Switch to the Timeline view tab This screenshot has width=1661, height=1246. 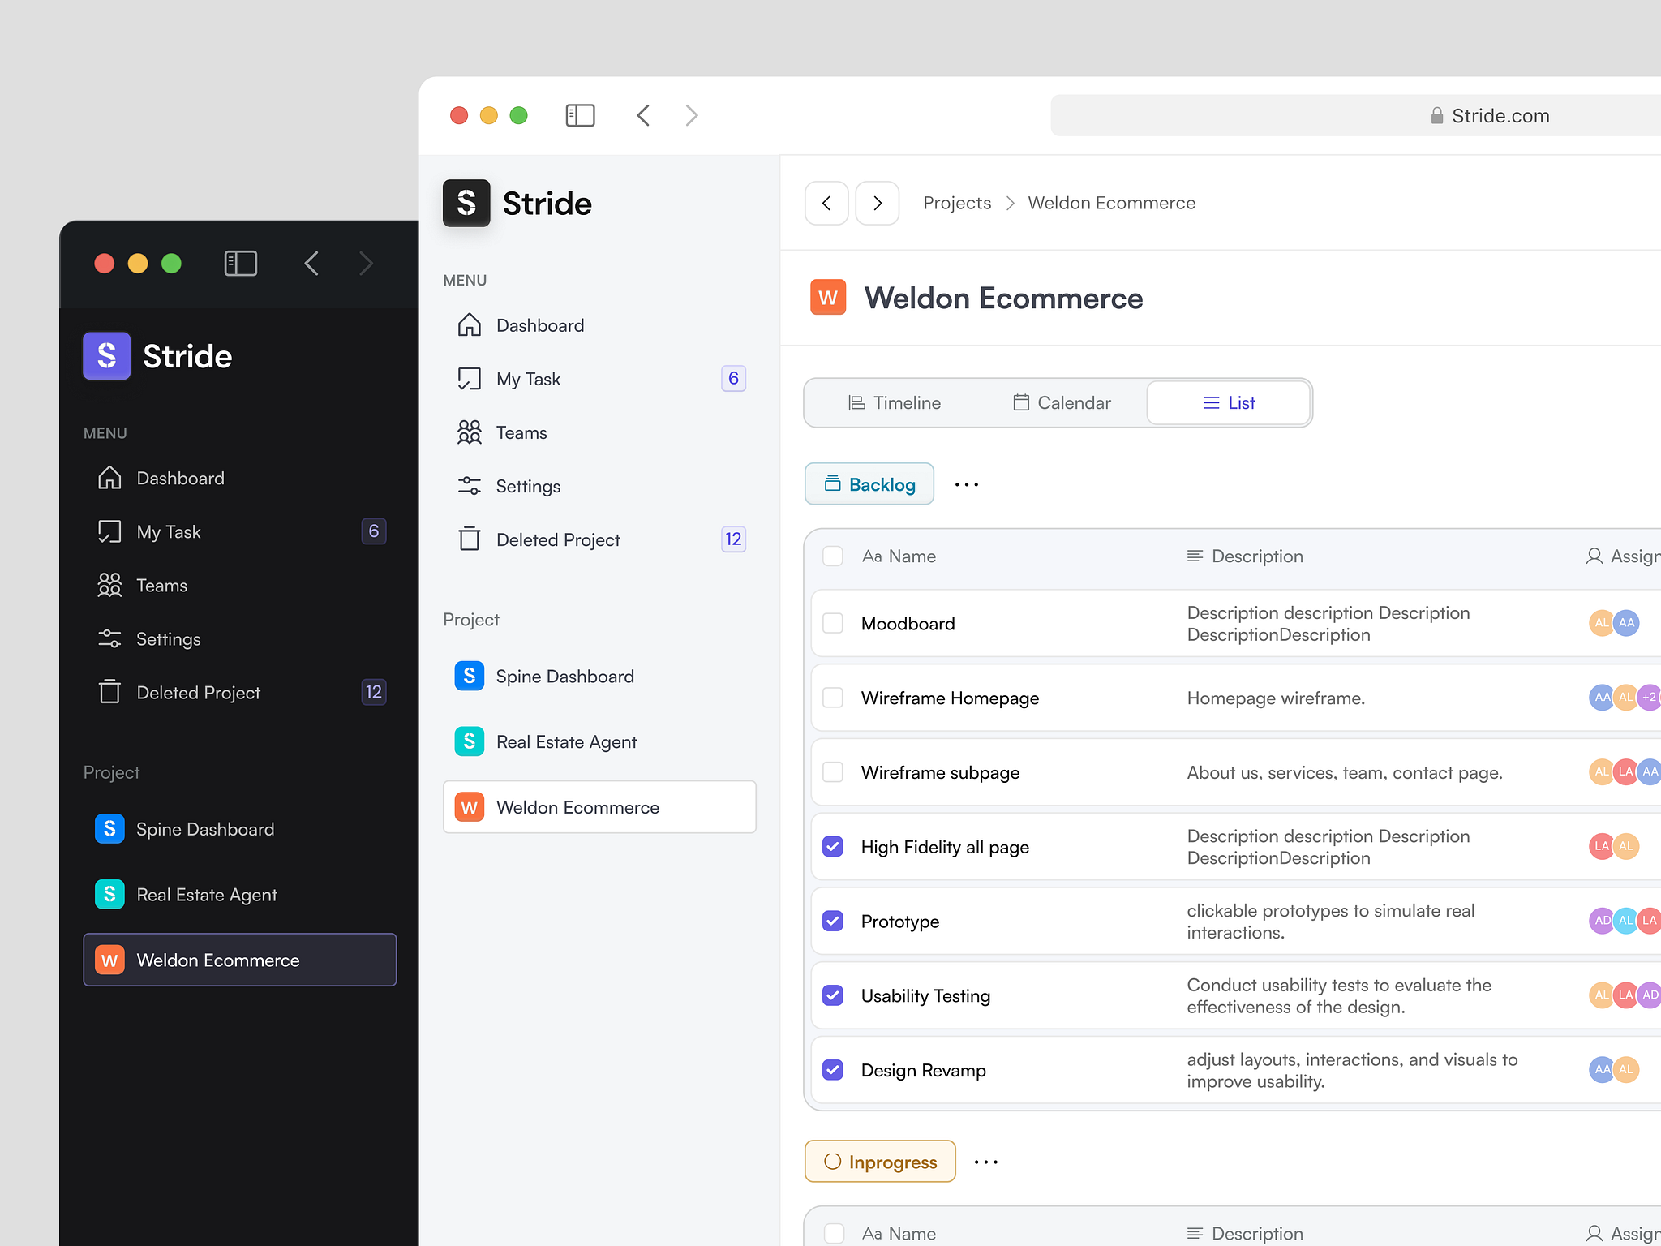[895, 402]
